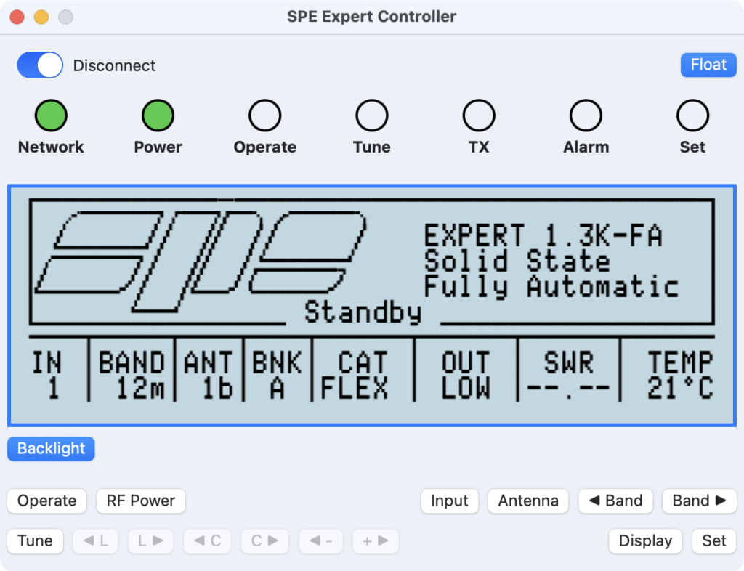Click the Display button
Viewport: 744px width, 571px height.
point(645,541)
